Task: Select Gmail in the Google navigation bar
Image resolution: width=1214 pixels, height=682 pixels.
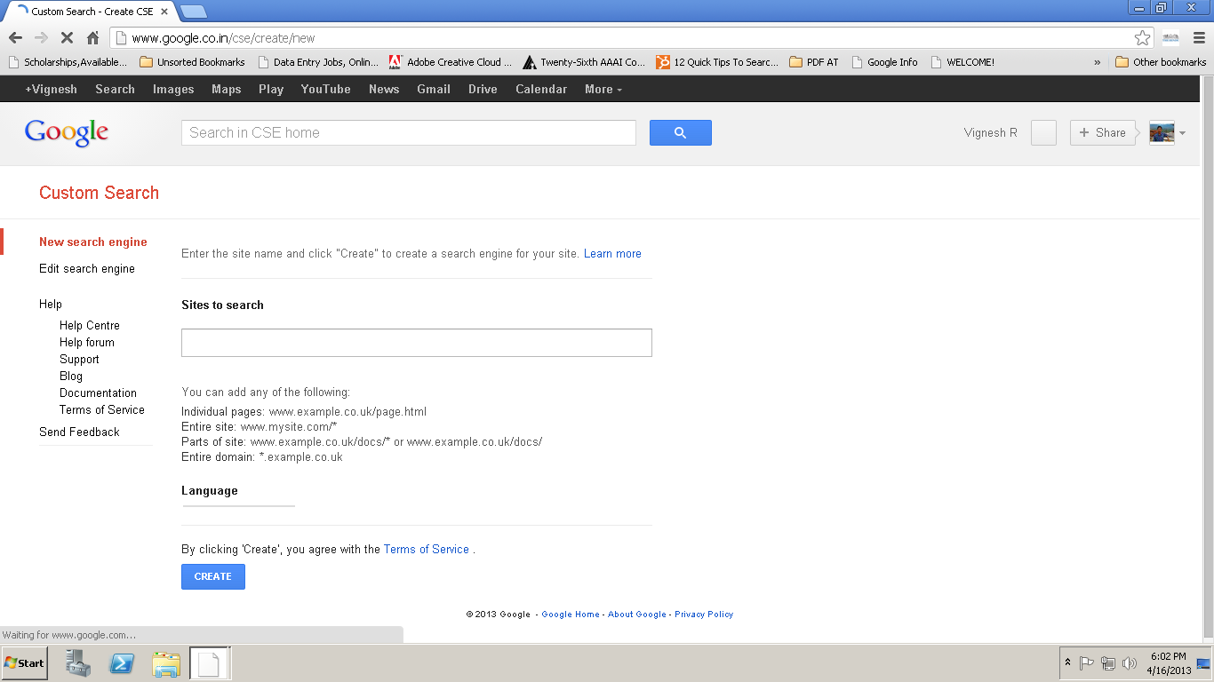Action: click(x=433, y=89)
